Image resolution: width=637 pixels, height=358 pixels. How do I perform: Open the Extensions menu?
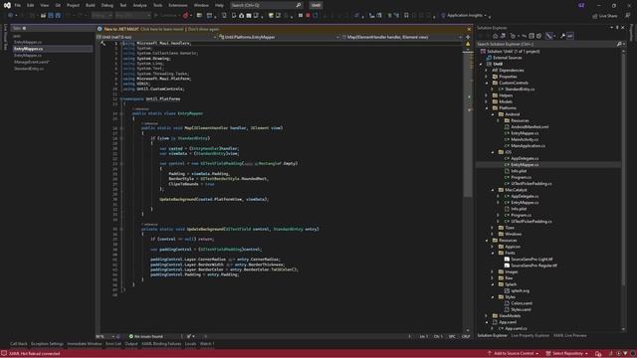[x=178, y=5]
